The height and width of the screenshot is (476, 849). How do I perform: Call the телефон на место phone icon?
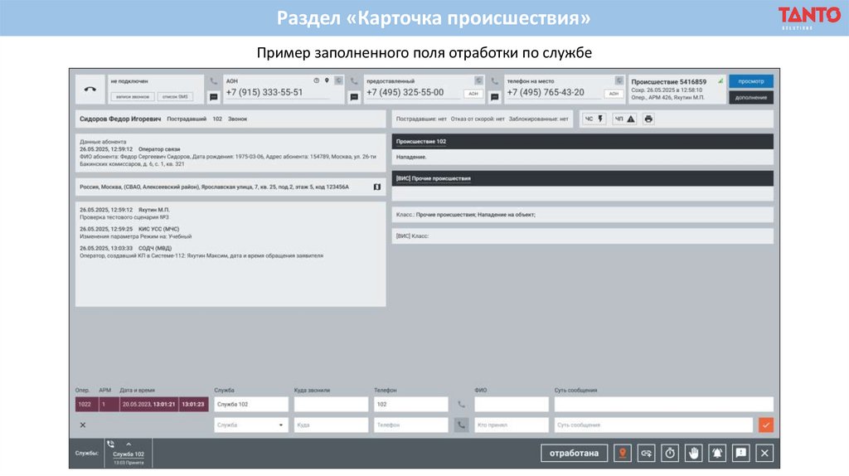494,81
